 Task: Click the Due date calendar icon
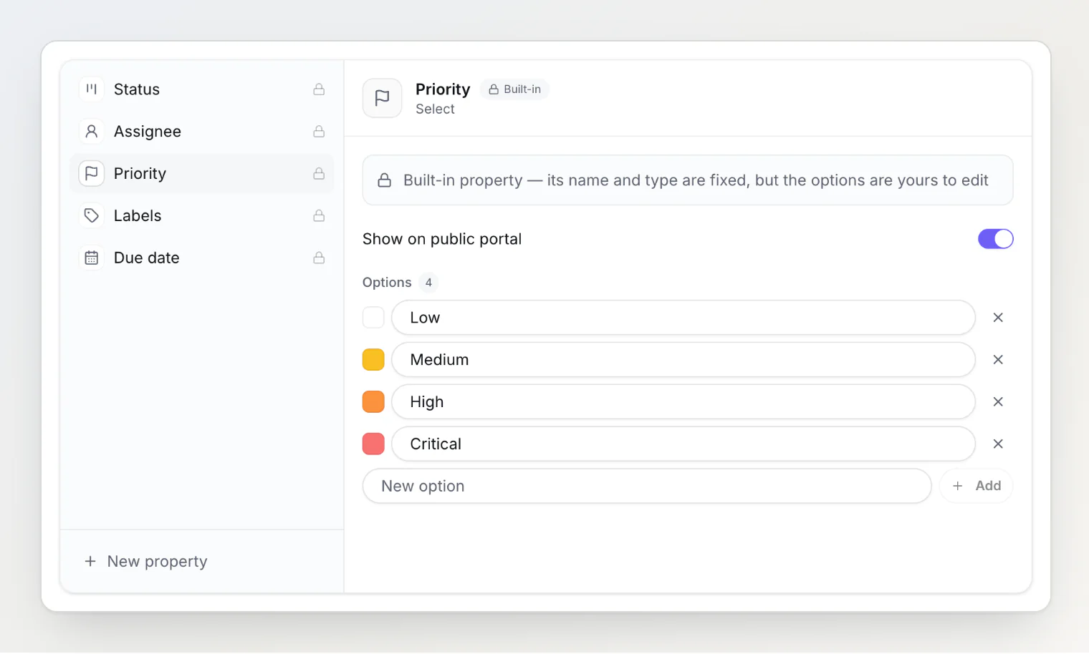coord(91,258)
